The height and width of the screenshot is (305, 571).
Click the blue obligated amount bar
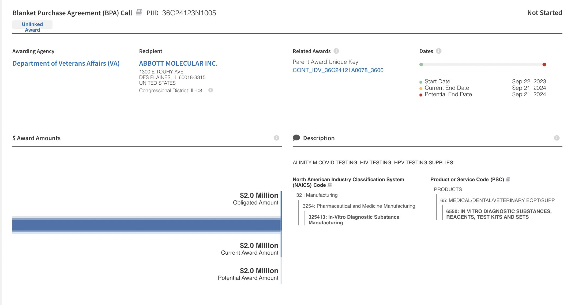[146, 225]
